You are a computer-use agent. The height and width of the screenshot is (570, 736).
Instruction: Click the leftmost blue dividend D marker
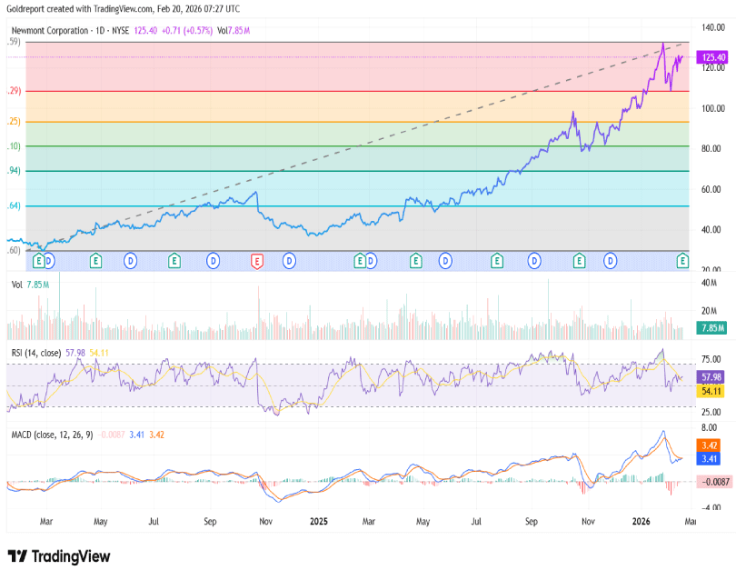(49, 261)
